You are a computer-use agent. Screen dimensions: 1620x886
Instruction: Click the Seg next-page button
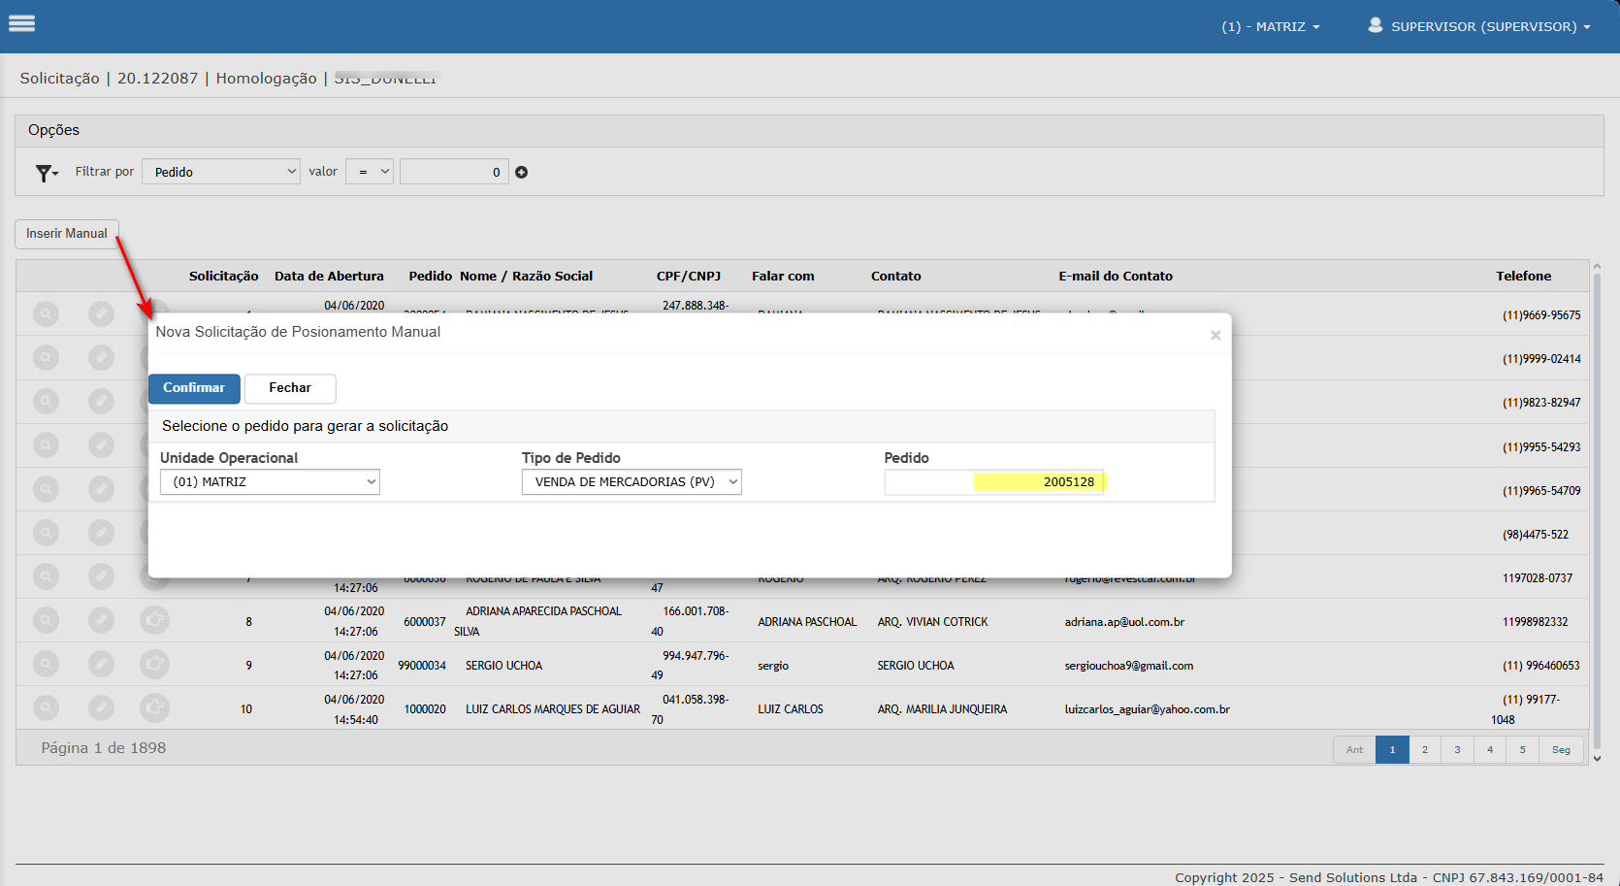[x=1560, y=750]
